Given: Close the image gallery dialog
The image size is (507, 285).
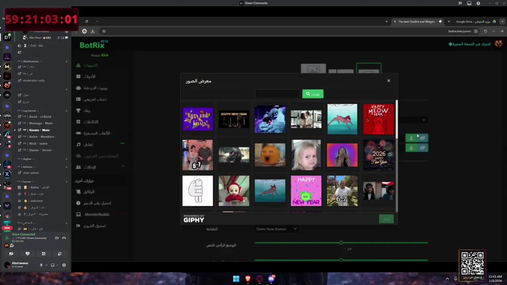Looking at the screenshot, I should (389, 81).
